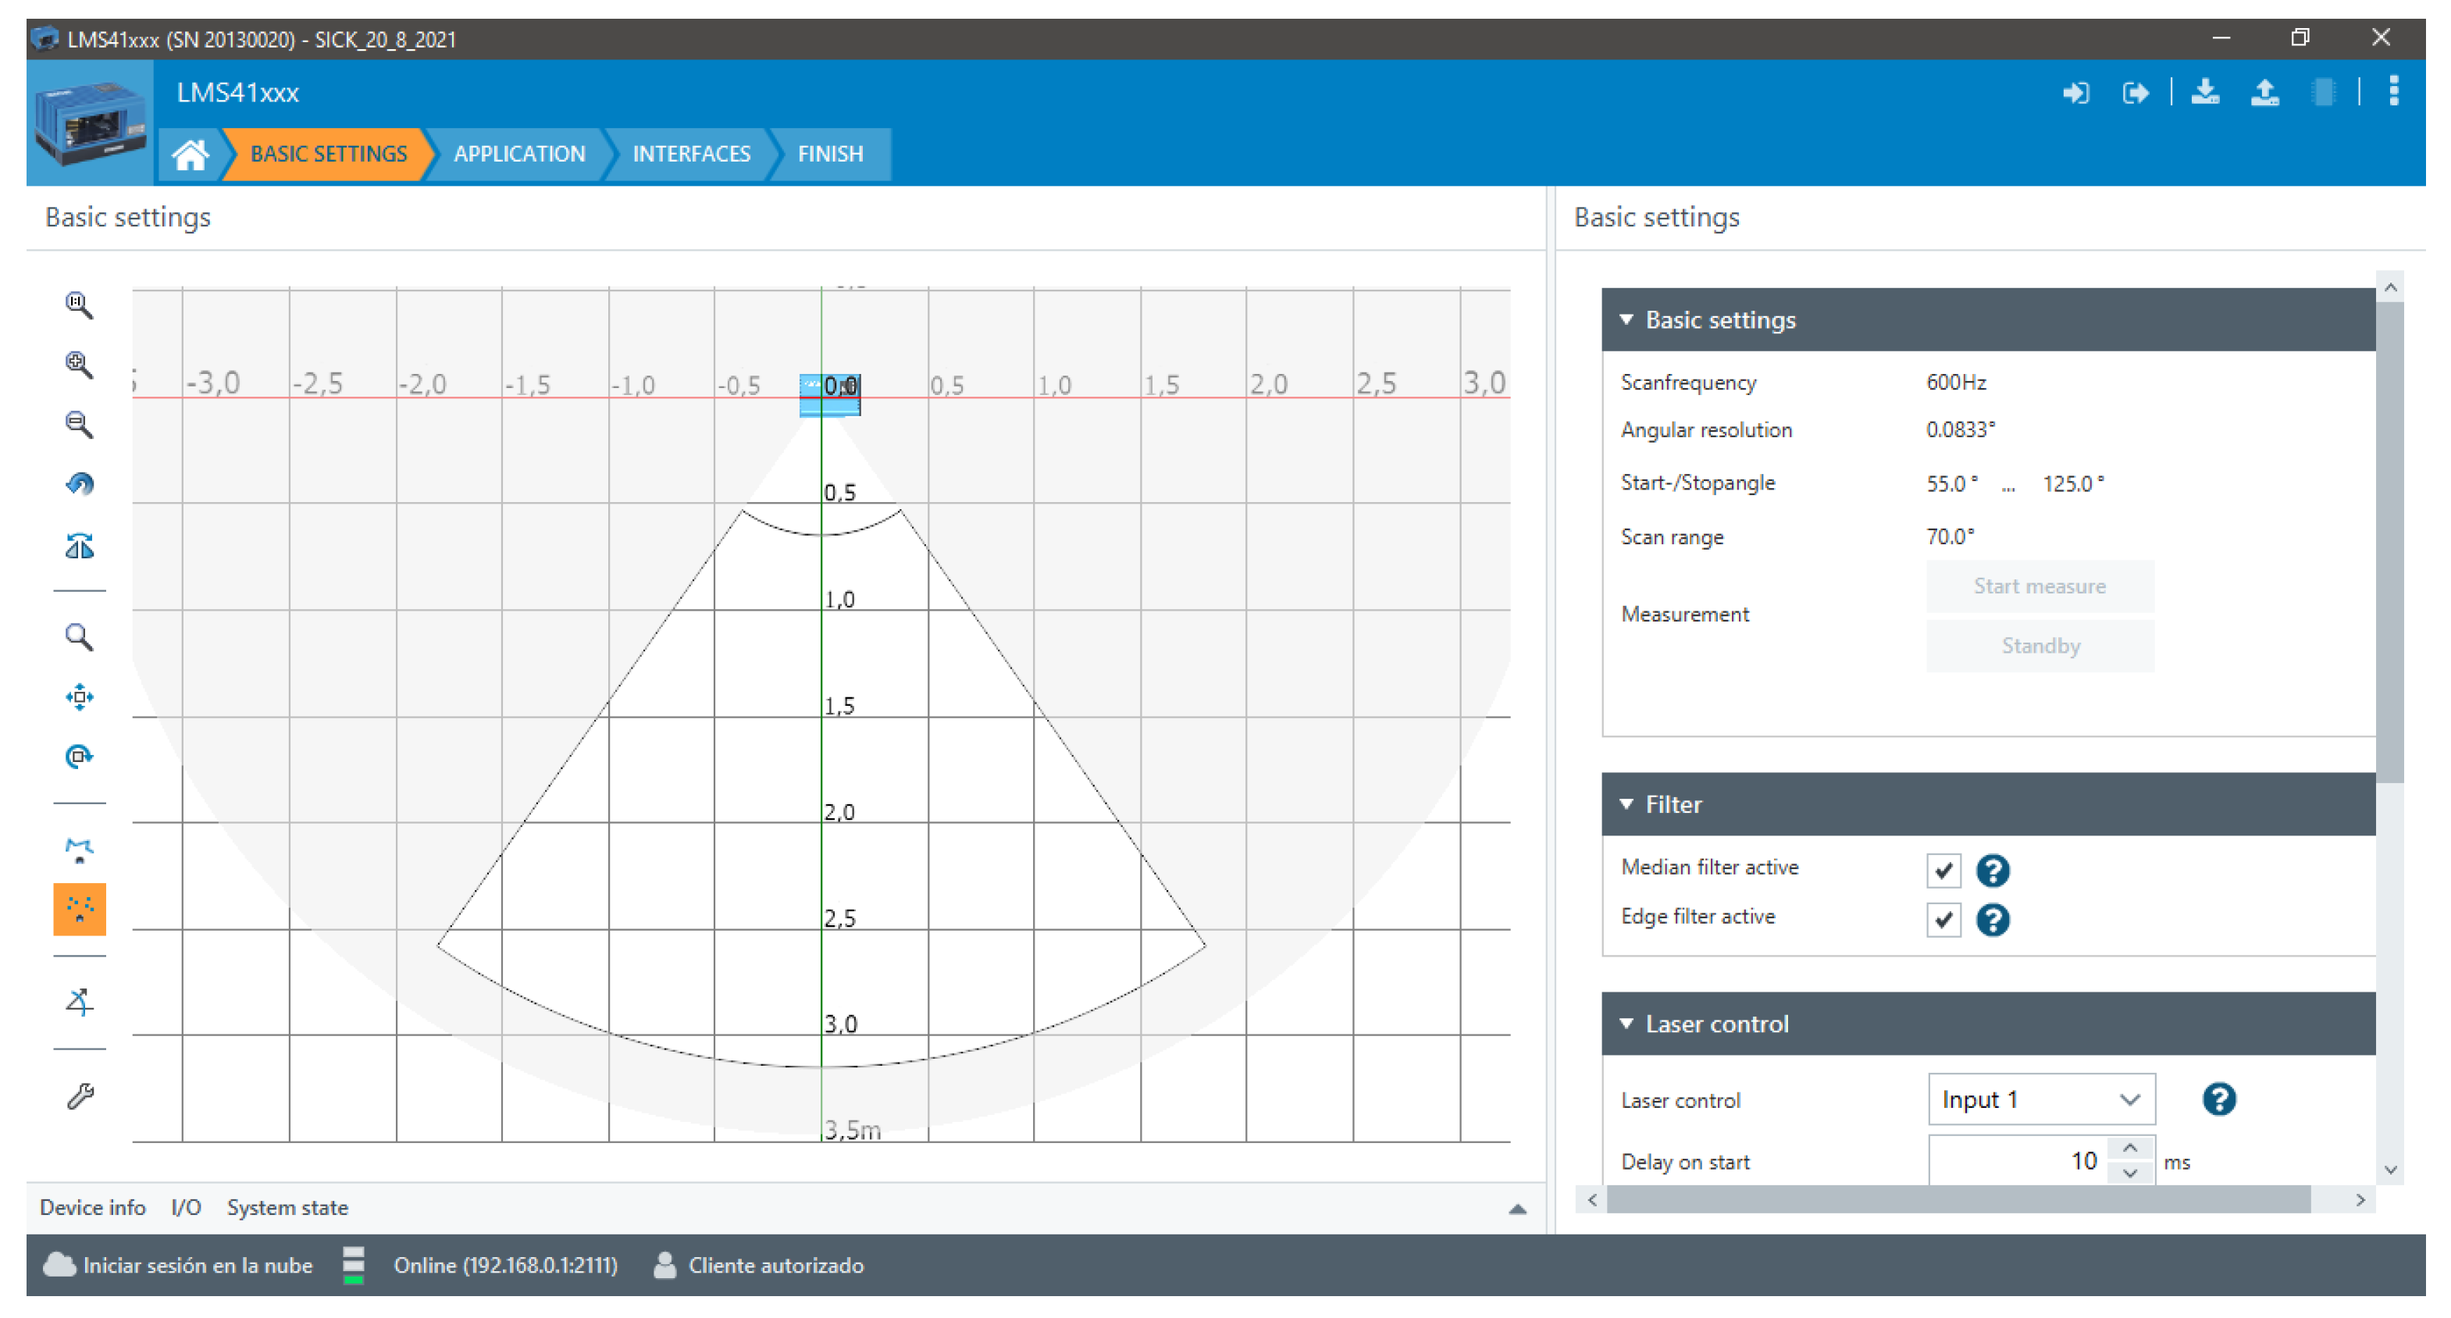
Task: Toggle the Edge filter active checkbox
Action: 1943,919
